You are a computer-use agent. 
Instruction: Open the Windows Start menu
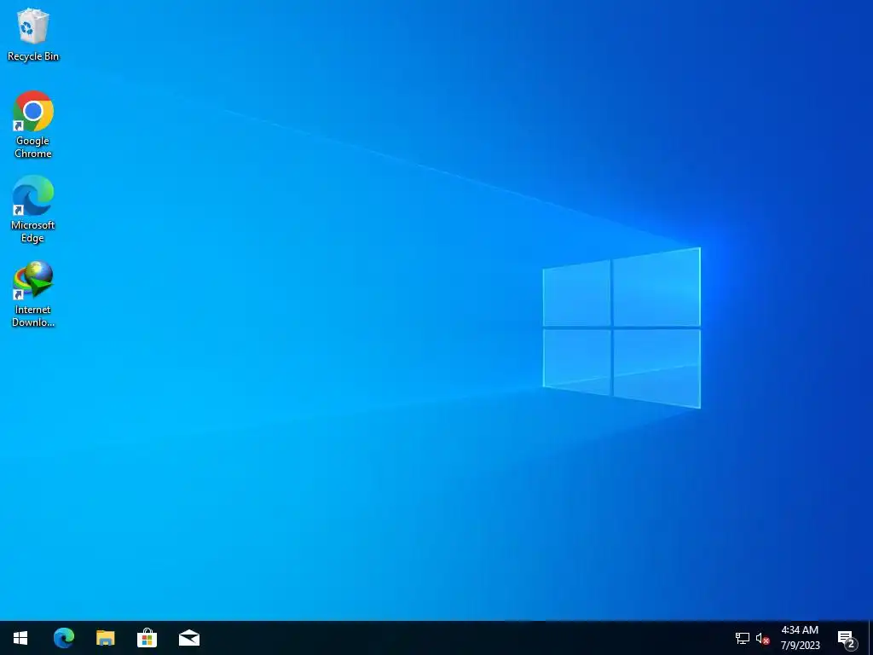[x=20, y=638]
